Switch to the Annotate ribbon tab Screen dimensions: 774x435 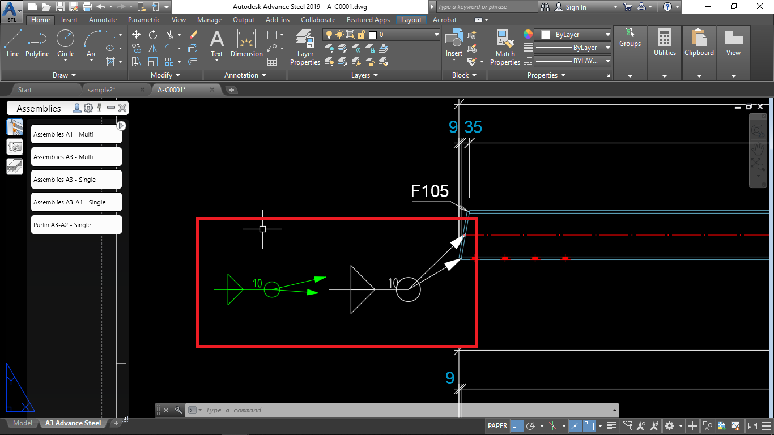(103, 19)
